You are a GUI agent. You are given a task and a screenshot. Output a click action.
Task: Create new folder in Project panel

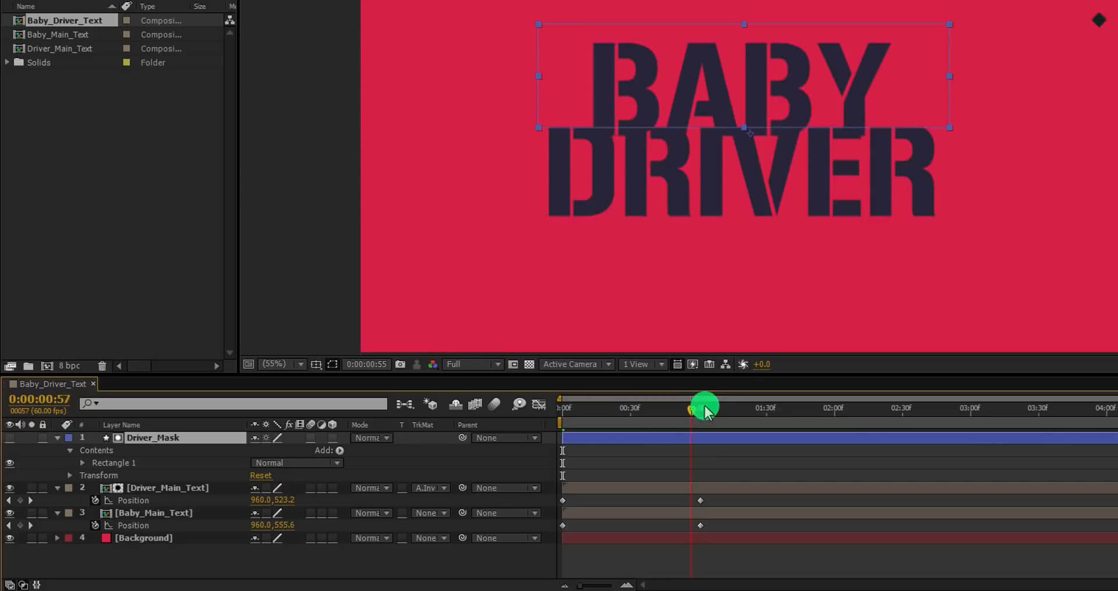[28, 366]
